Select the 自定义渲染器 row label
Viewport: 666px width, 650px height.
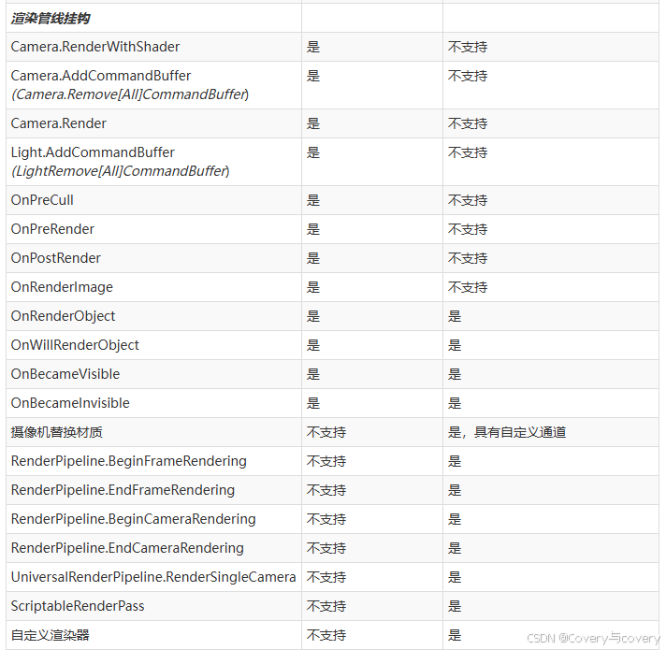click(x=51, y=635)
